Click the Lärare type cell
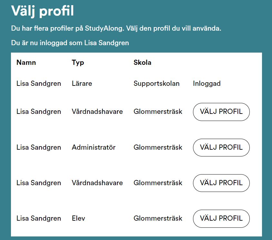This screenshot has width=272, height=240. pos(82,84)
